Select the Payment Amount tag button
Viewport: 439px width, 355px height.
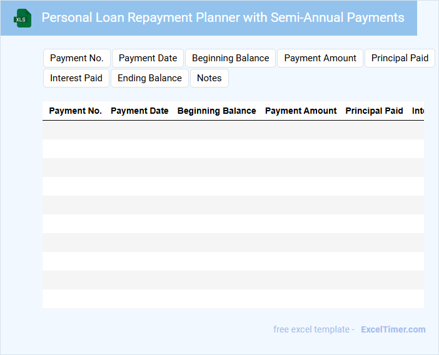[x=320, y=58]
